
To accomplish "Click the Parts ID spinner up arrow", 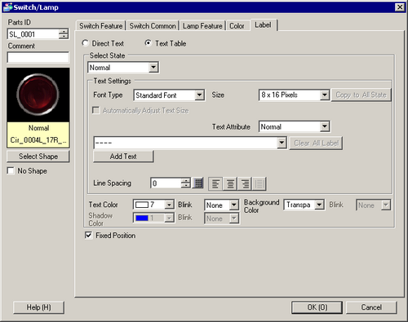I will pyautogui.click(x=64, y=32).
